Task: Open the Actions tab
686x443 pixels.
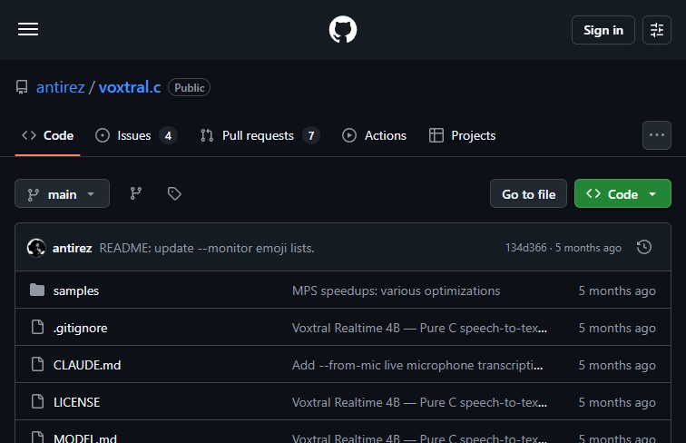Action: click(374, 135)
